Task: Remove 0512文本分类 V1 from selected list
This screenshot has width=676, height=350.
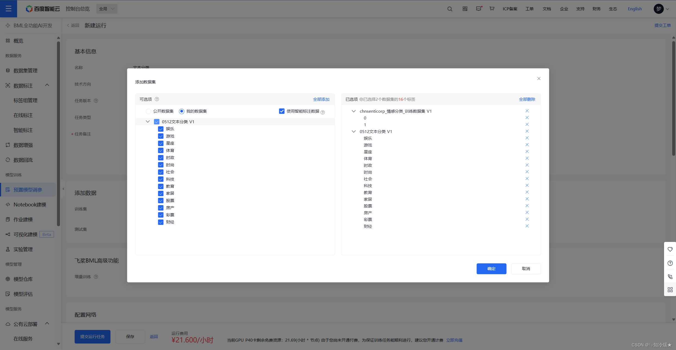Action: point(527,131)
